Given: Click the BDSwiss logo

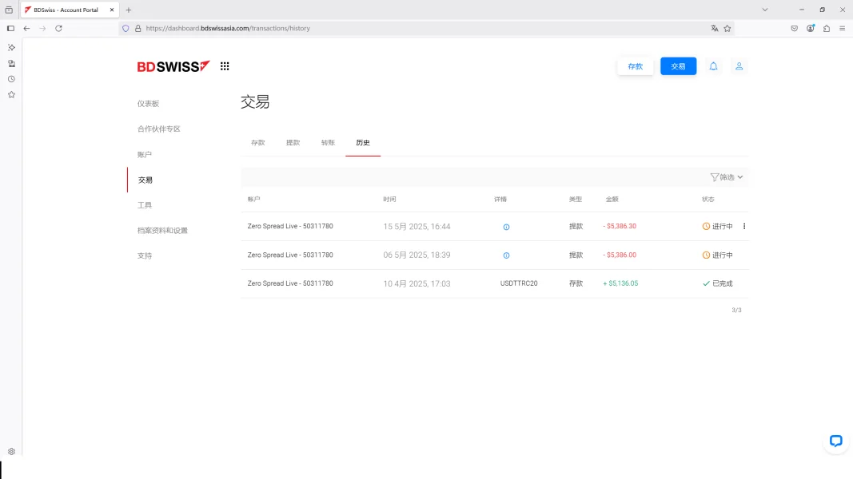Looking at the screenshot, I should tap(173, 66).
